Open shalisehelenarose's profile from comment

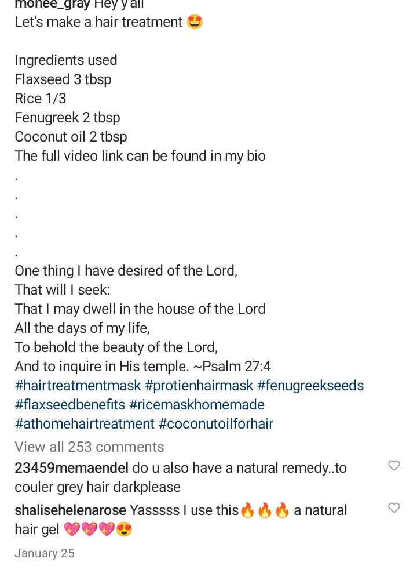71,510
